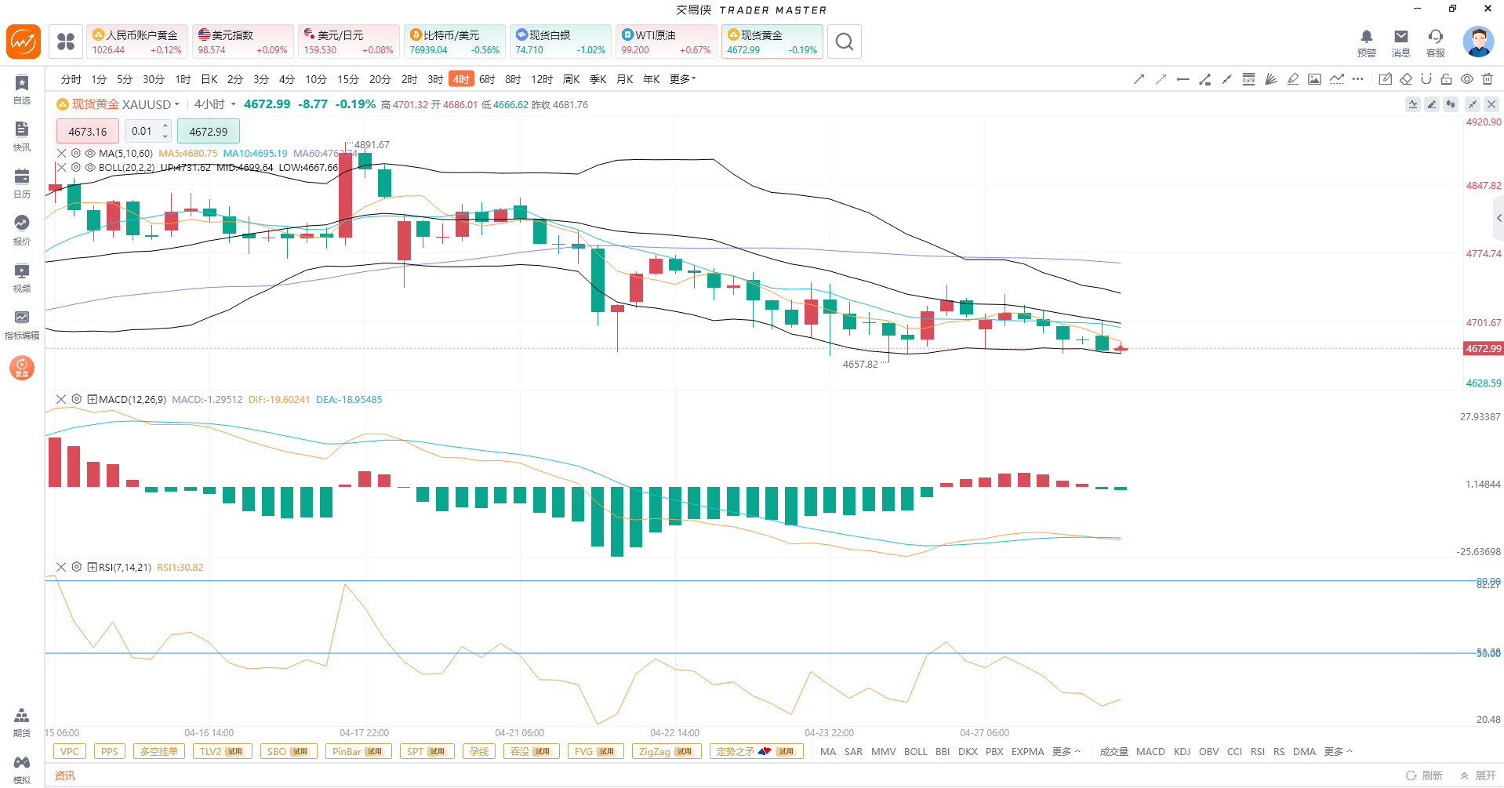The image size is (1504, 788).
Task: Open the 预警 alert bell
Action: click(x=1366, y=42)
